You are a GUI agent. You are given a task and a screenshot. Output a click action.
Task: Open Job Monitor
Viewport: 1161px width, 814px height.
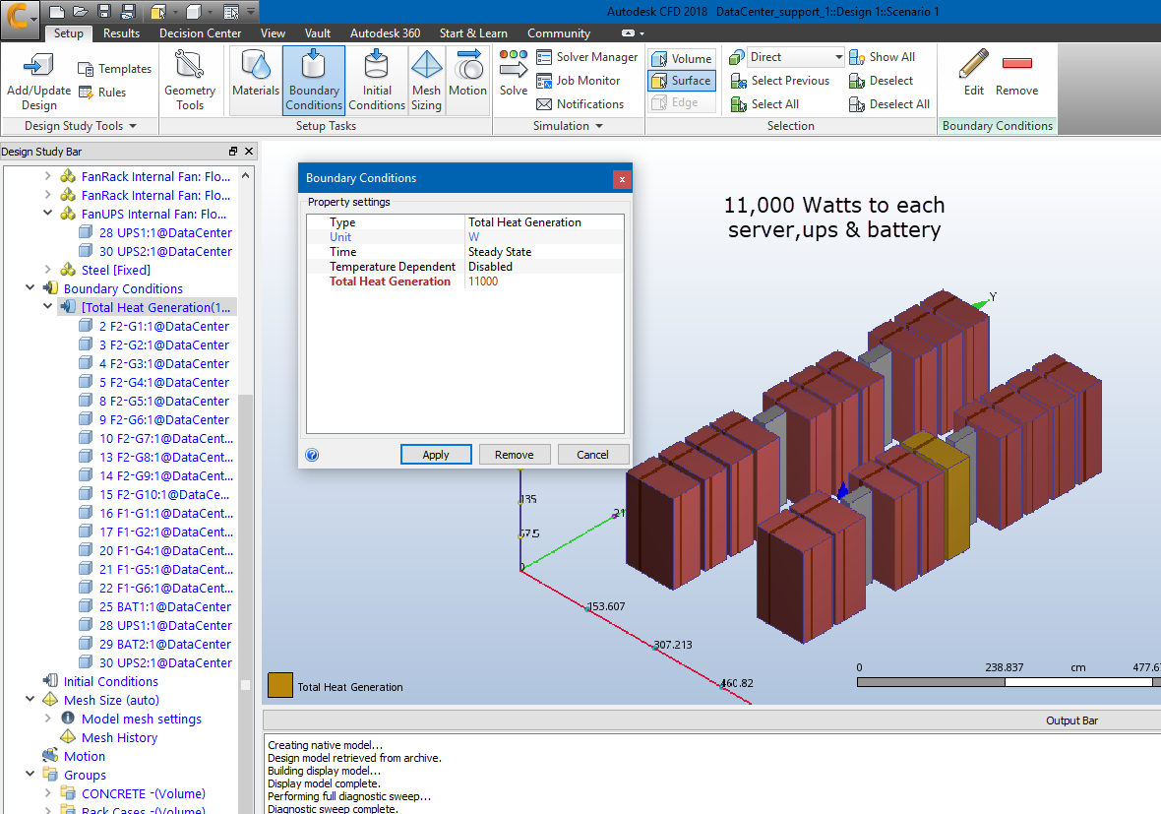pos(578,81)
